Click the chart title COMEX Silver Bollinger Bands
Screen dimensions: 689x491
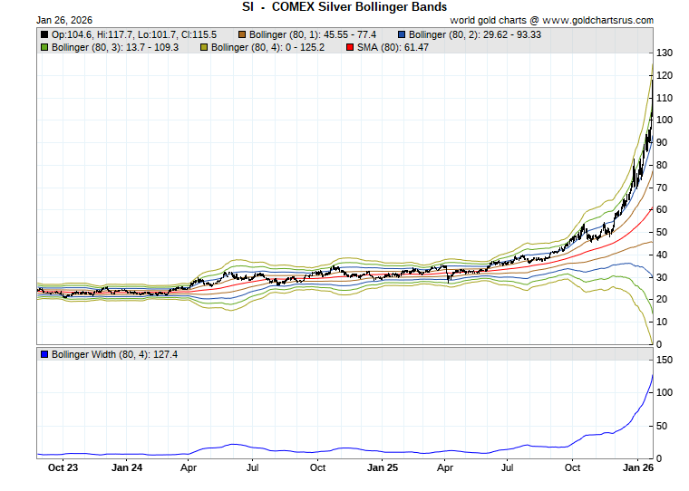click(344, 6)
